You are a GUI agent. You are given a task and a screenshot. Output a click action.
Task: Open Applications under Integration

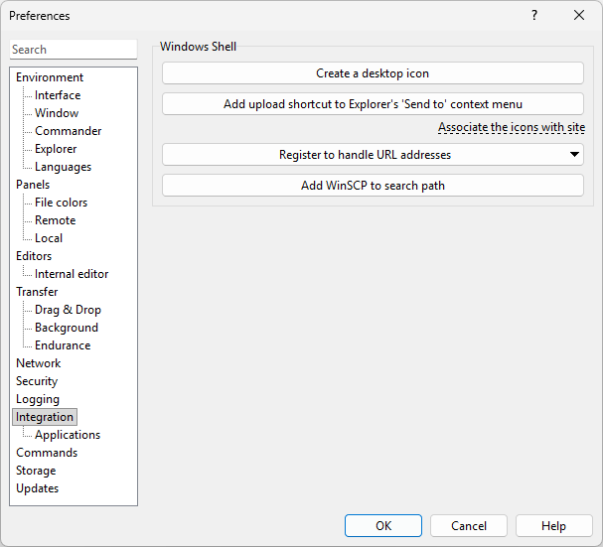coord(68,435)
